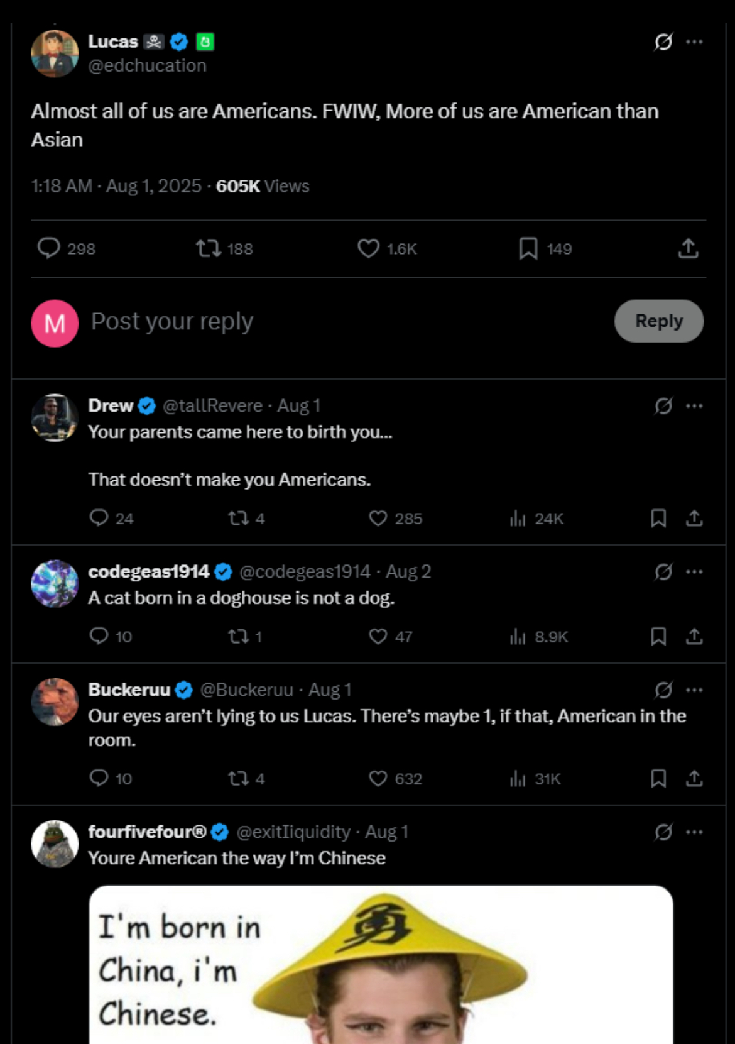Bookmark codegeas1914's reply
735x1044 pixels.
point(658,637)
